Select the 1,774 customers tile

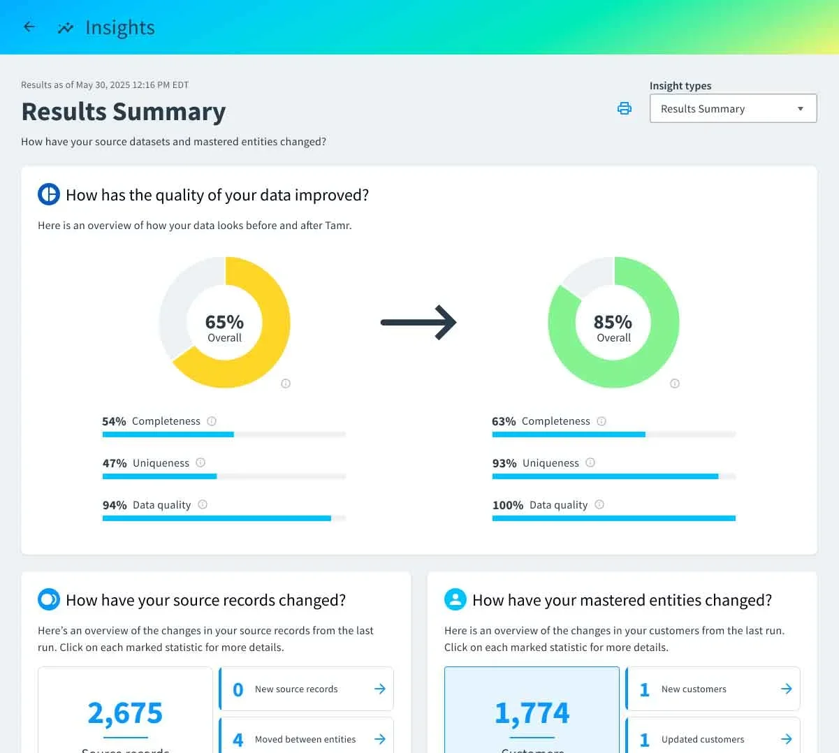[x=532, y=710]
